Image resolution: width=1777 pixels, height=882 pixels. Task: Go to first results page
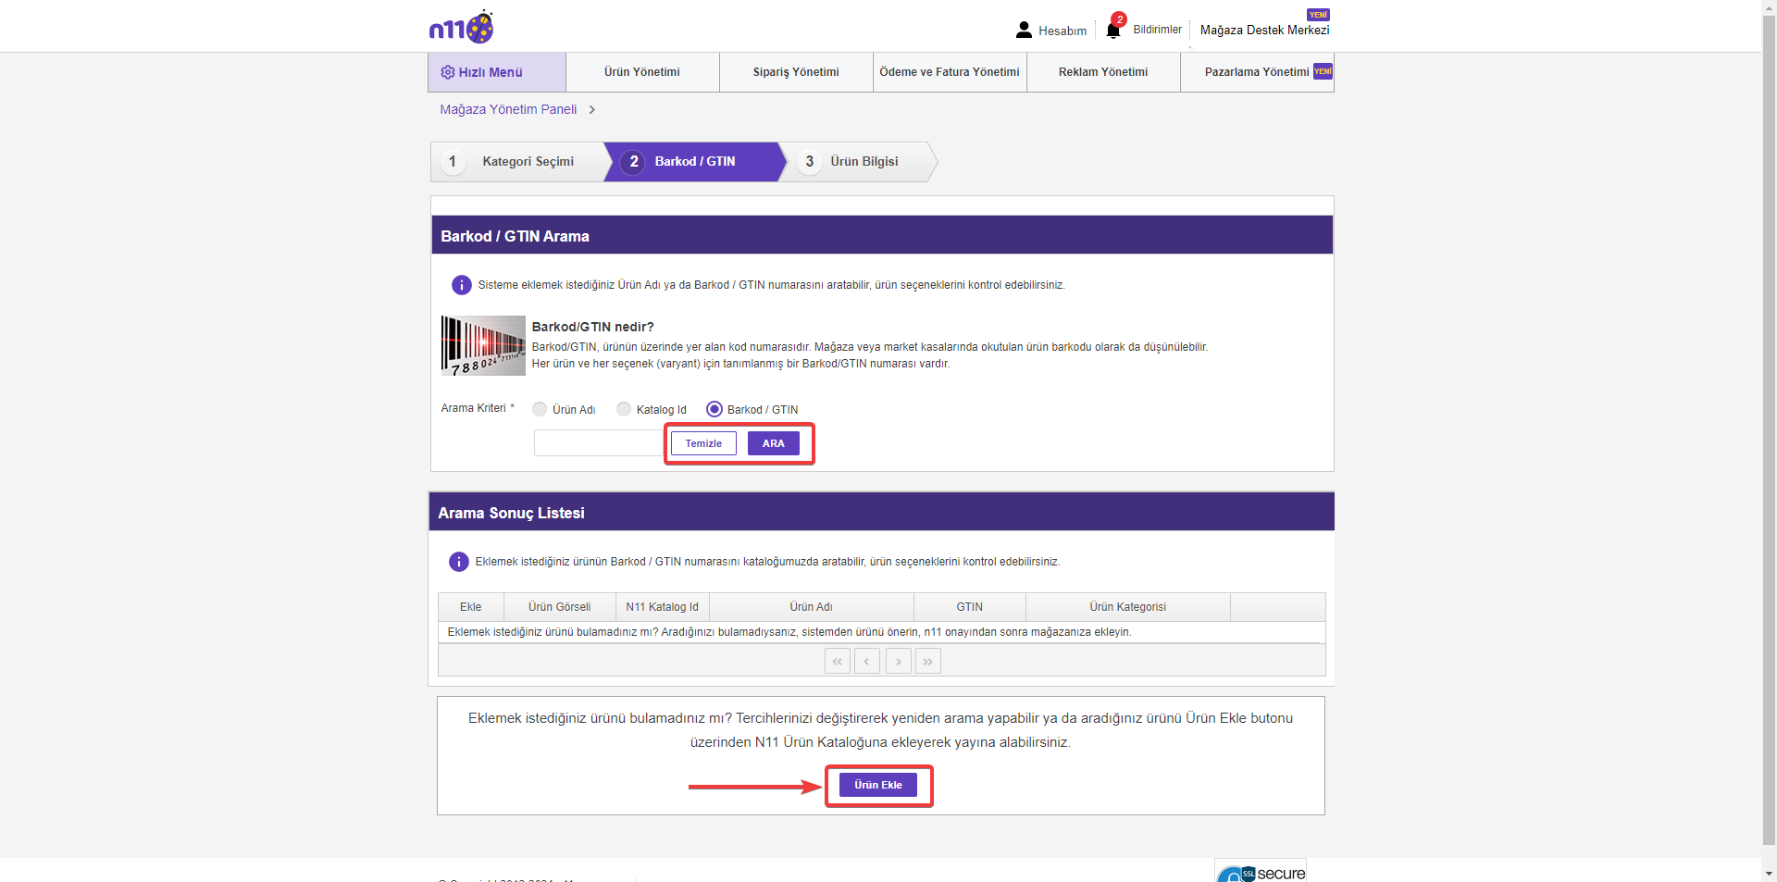837,661
